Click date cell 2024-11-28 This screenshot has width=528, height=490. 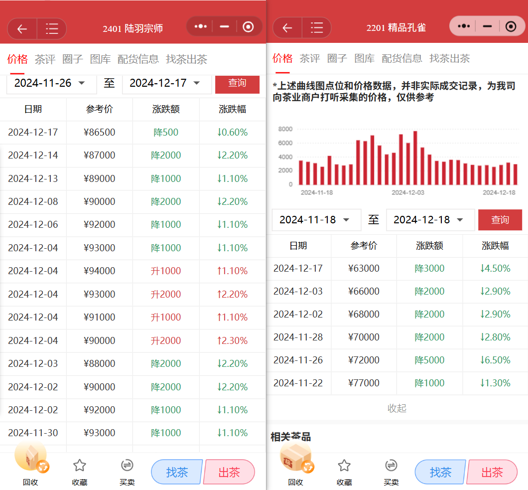click(298, 337)
